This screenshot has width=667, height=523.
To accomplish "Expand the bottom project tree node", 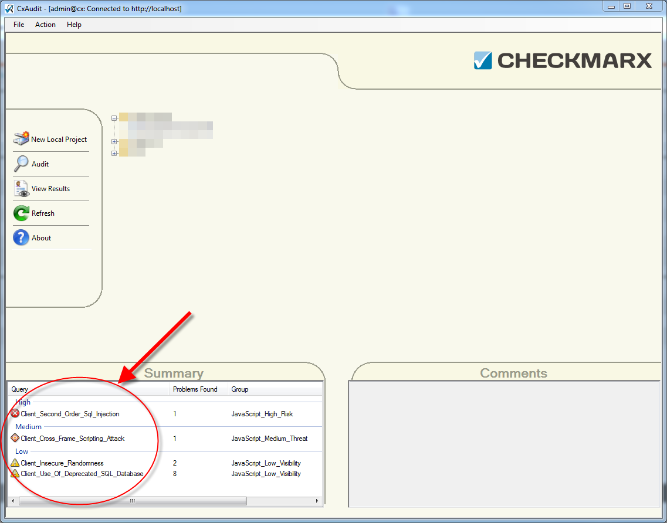I will tap(114, 153).
